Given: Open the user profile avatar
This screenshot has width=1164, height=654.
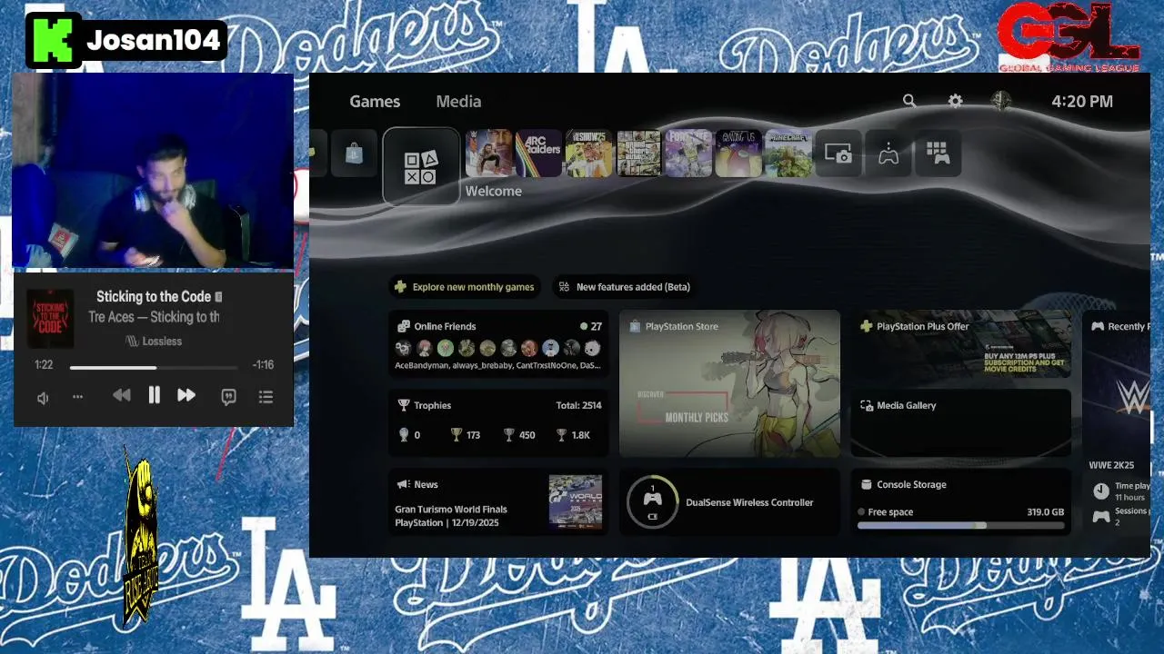Looking at the screenshot, I should tap(1000, 101).
